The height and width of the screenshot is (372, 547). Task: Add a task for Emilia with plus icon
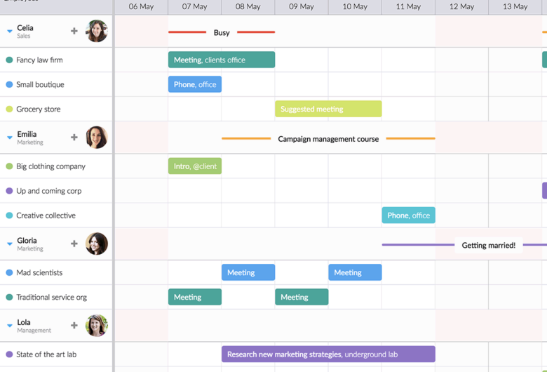pyautogui.click(x=74, y=138)
